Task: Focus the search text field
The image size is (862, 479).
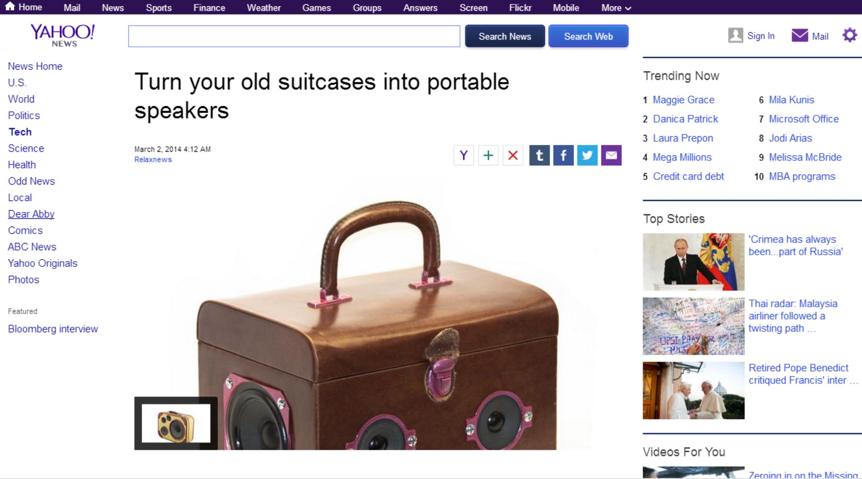Action: click(x=294, y=36)
